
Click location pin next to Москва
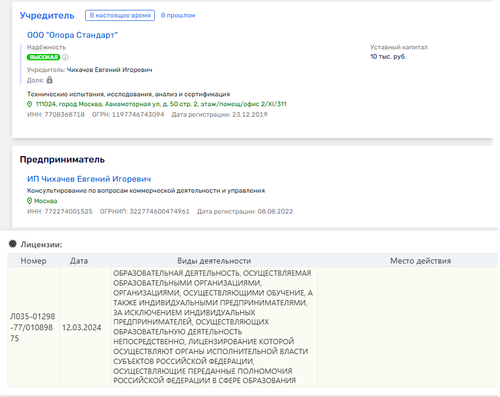tap(29, 200)
